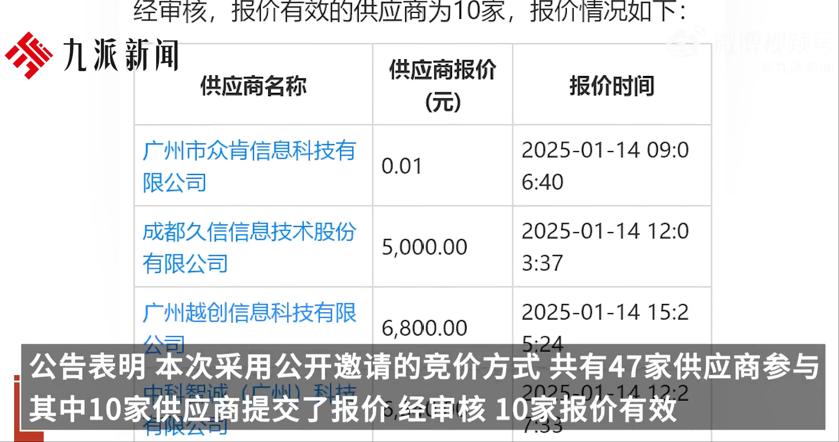Open the 成都久信信息技术股份有限公司 supplier link
839x442 pixels.
(249, 247)
